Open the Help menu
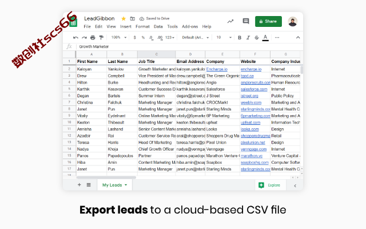Image resolution: width=366 pixels, height=229 pixels. (x=206, y=26)
